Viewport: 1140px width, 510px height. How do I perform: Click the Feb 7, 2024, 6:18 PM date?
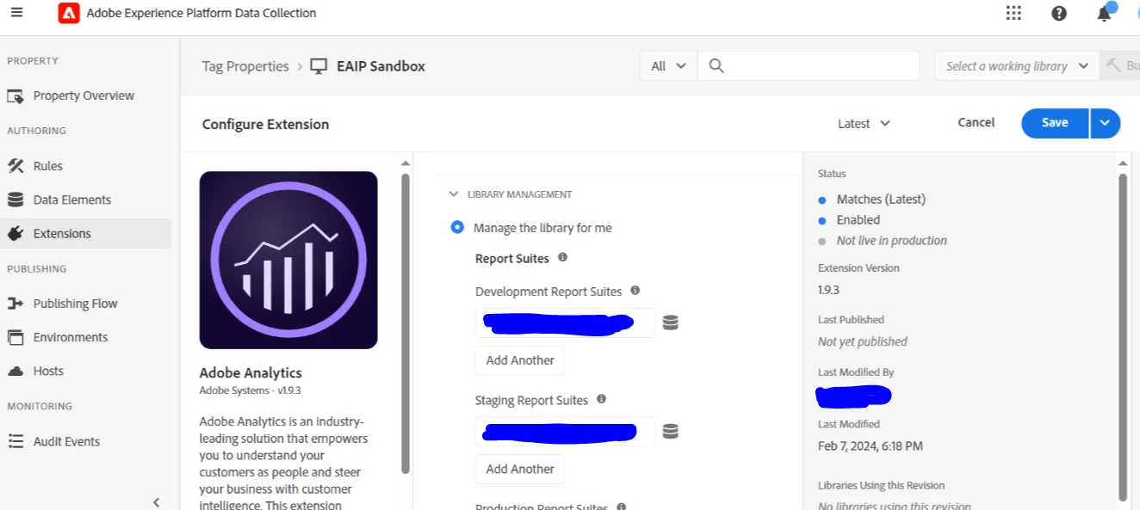pyautogui.click(x=870, y=445)
